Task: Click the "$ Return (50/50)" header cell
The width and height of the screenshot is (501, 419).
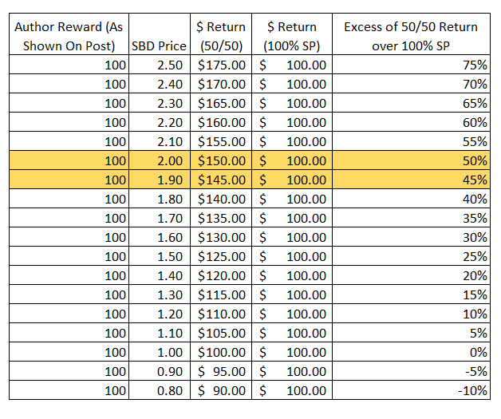Action: [221, 34]
